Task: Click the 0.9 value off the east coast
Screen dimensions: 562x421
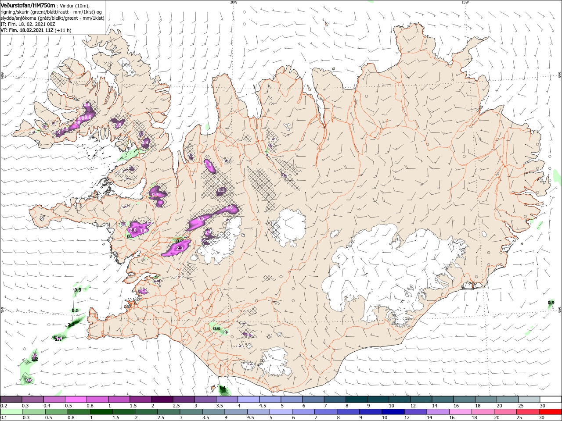Action: (x=551, y=303)
